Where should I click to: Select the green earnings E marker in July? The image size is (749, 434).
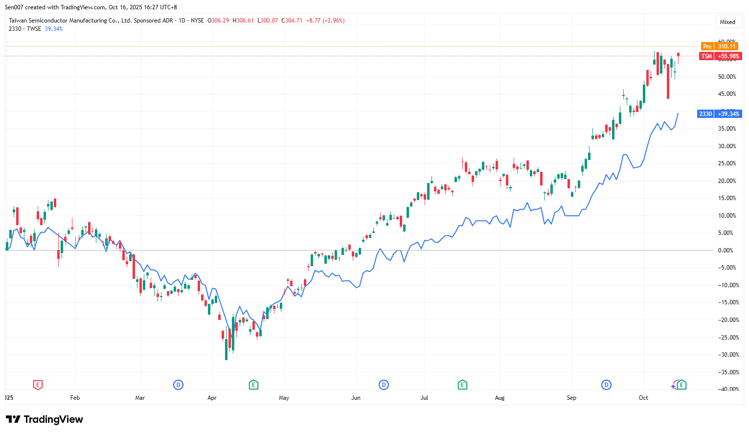(x=462, y=385)
